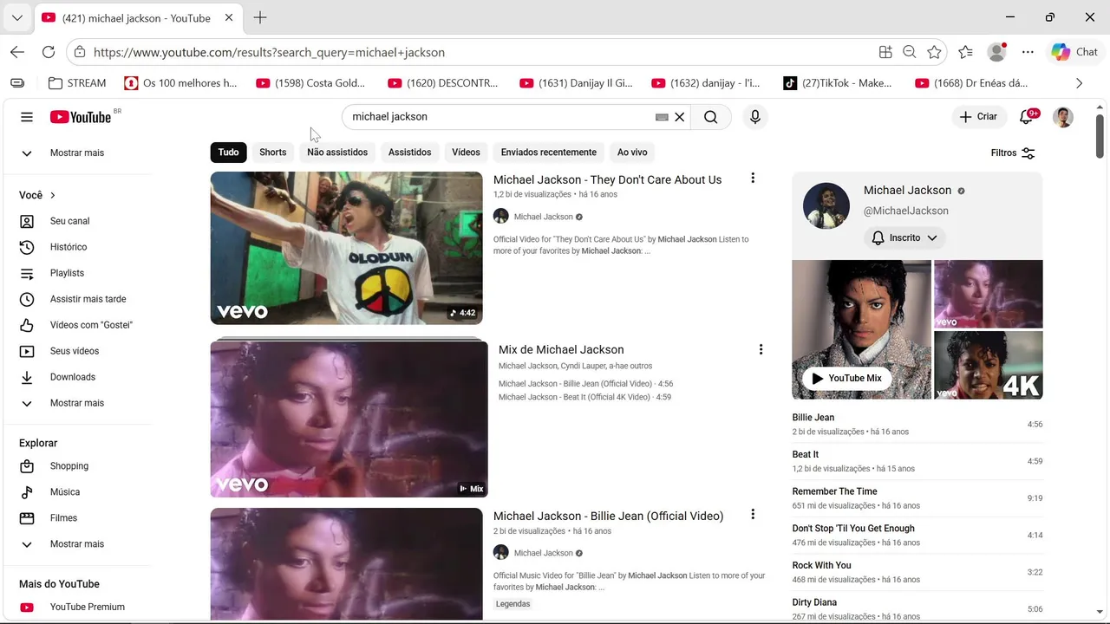Open options menu for Mix de Michael Jackson
1110x624 pixels.
click(x=761, y=350)
